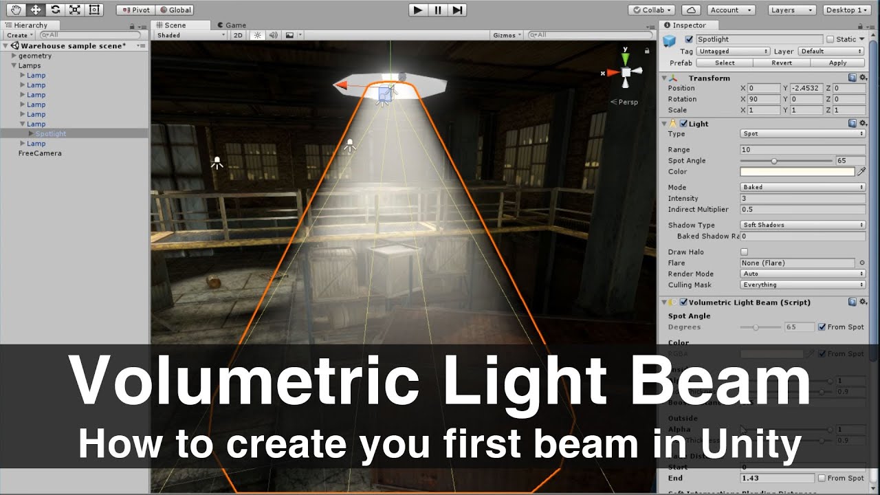This screenshot has height=495, width=880.
Task: Open Volumetric Light Beam help icon
Action: 852,302
